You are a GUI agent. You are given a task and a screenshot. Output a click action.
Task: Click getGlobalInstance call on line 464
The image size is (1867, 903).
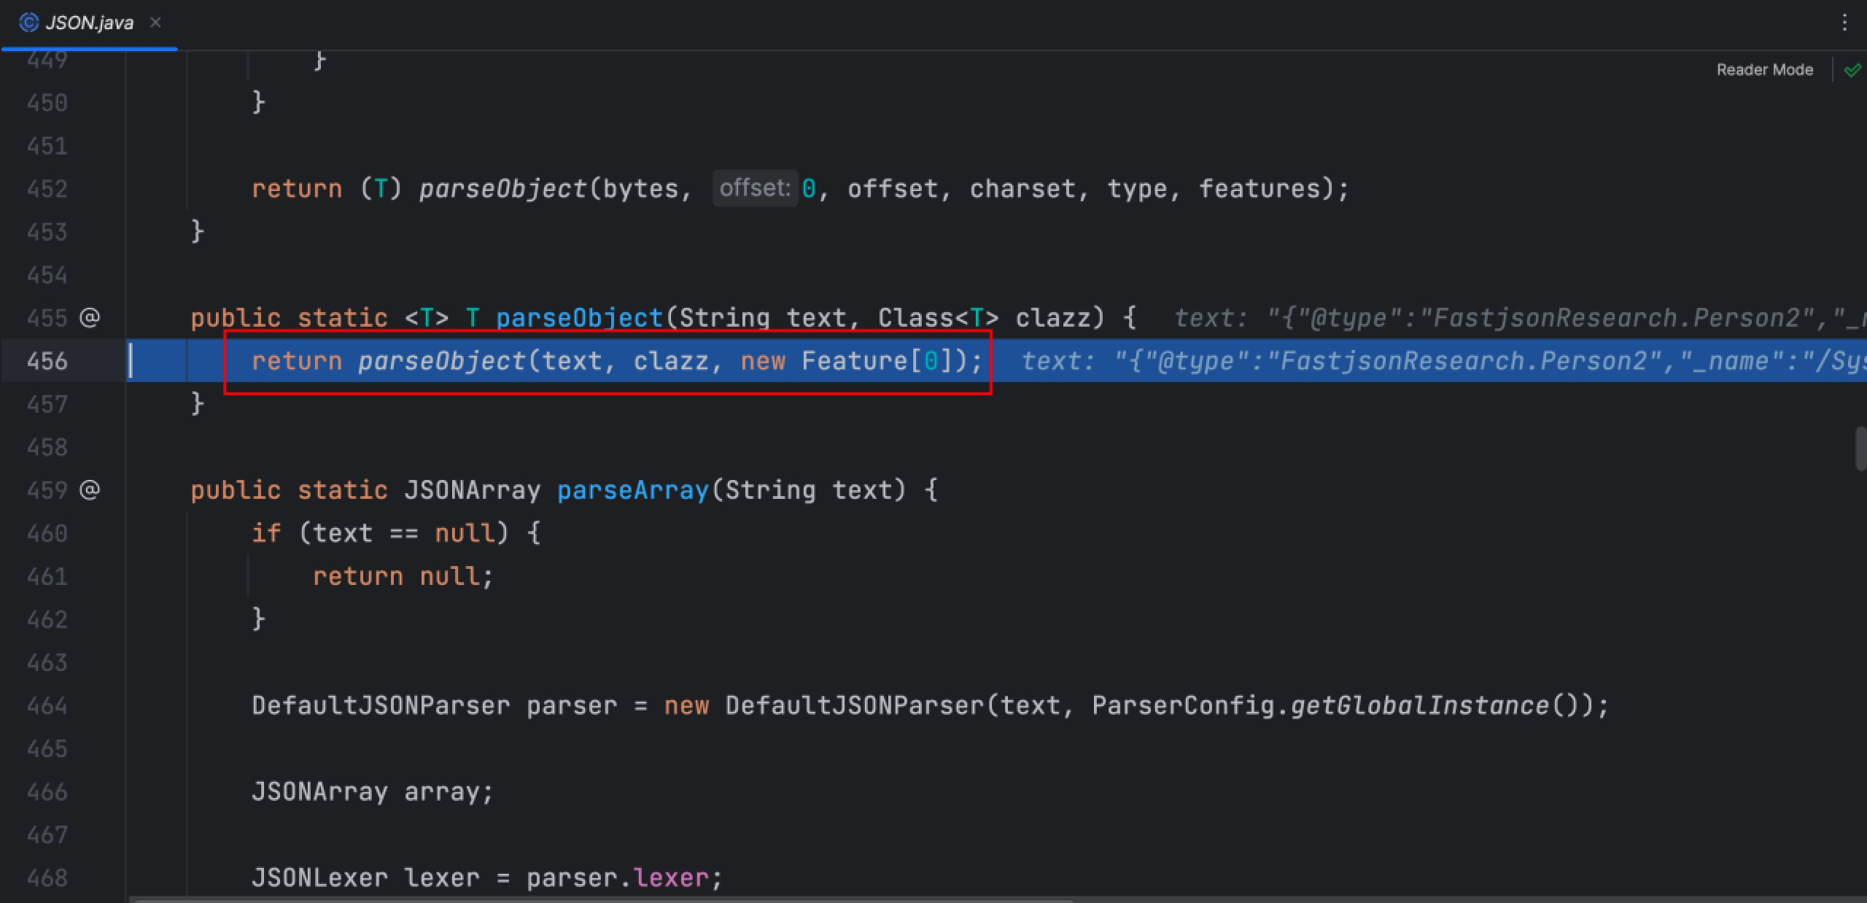pos(1419,705)
